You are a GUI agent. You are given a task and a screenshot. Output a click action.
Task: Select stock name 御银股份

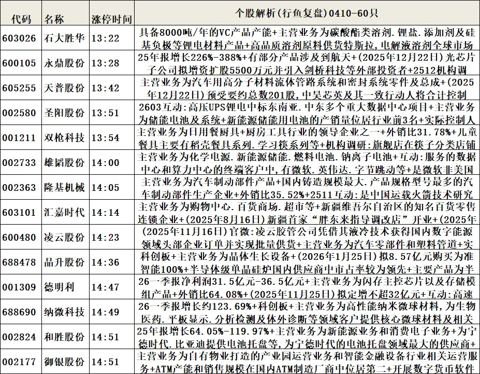[x=64, y=362]
